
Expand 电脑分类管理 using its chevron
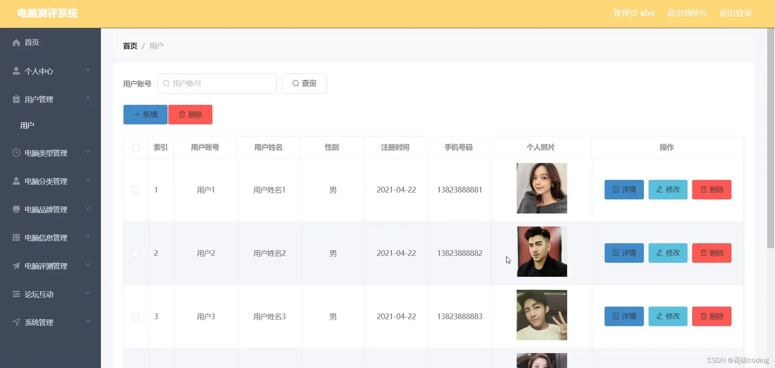tap(87, 180)
